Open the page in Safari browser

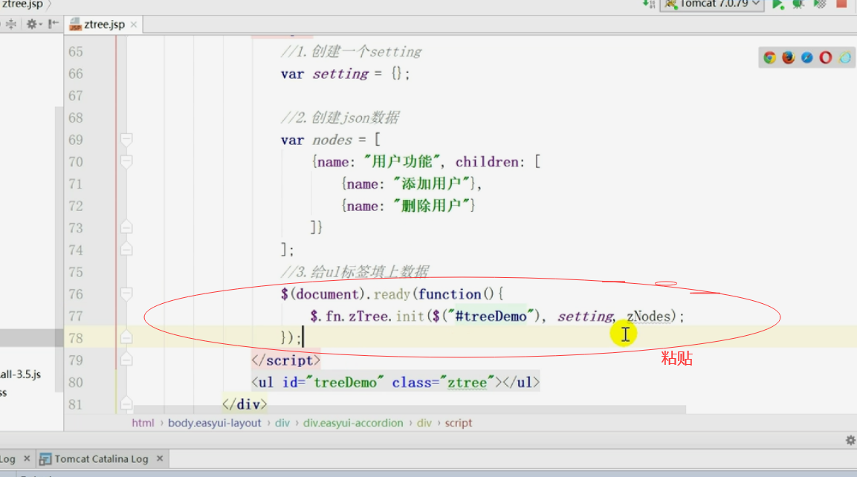click(806, 57)
